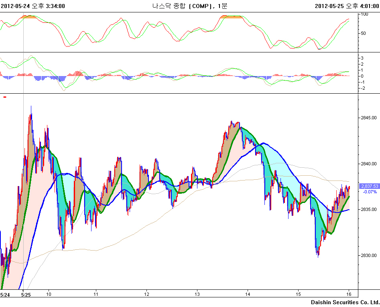This screenshot has width=380, height=307.
Task: Click the 15 hour mark on time axis
Action: pos(299,294)
